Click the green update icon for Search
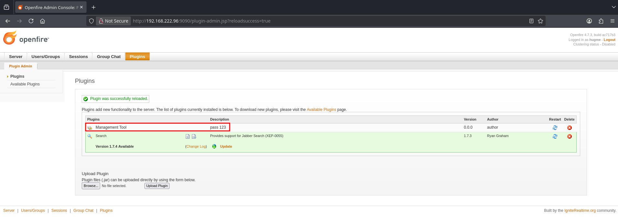 click(x=214, y=146)
